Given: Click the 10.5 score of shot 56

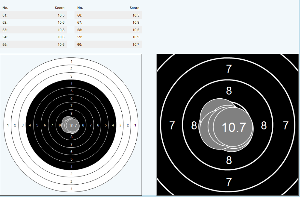Looking at the screenshot, I should pos(136,15).
